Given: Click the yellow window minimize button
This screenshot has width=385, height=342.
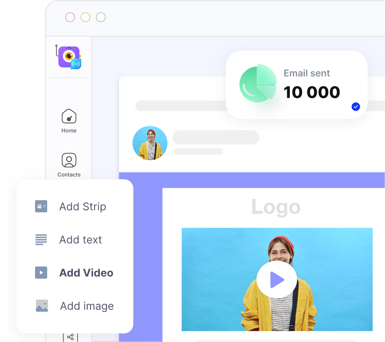Looking at the screenshot, I should pyautogui.click(x=85, y=17).
